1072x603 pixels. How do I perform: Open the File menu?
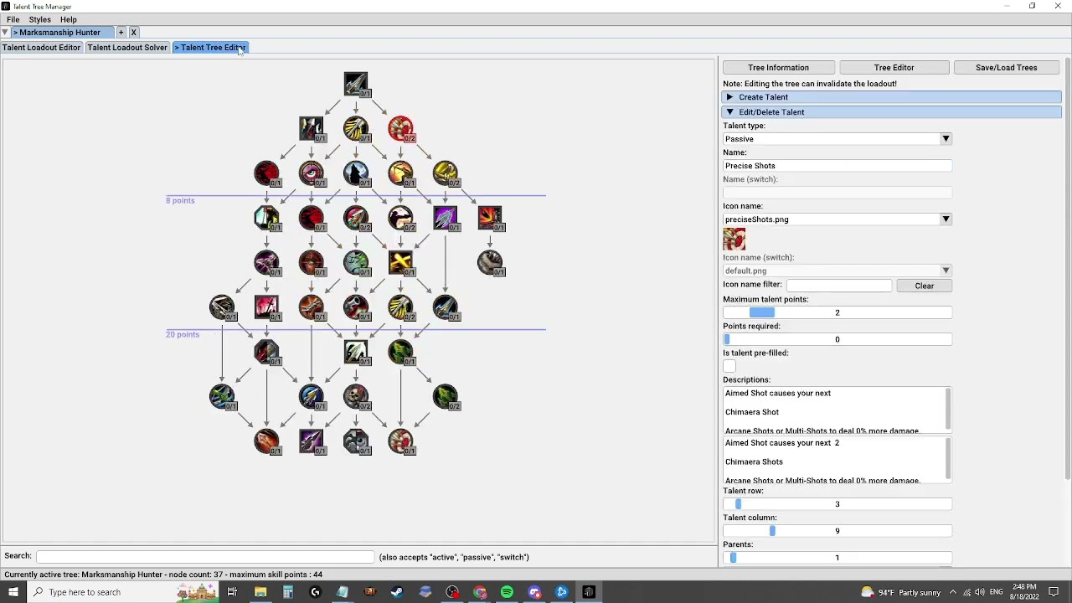point(13,19)
